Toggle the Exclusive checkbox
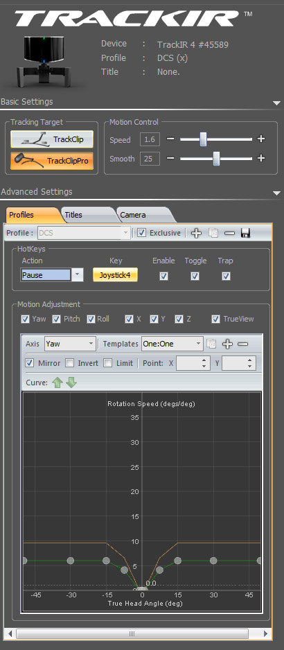This screenshot has width=284, height=650. (x=141, y=233)
